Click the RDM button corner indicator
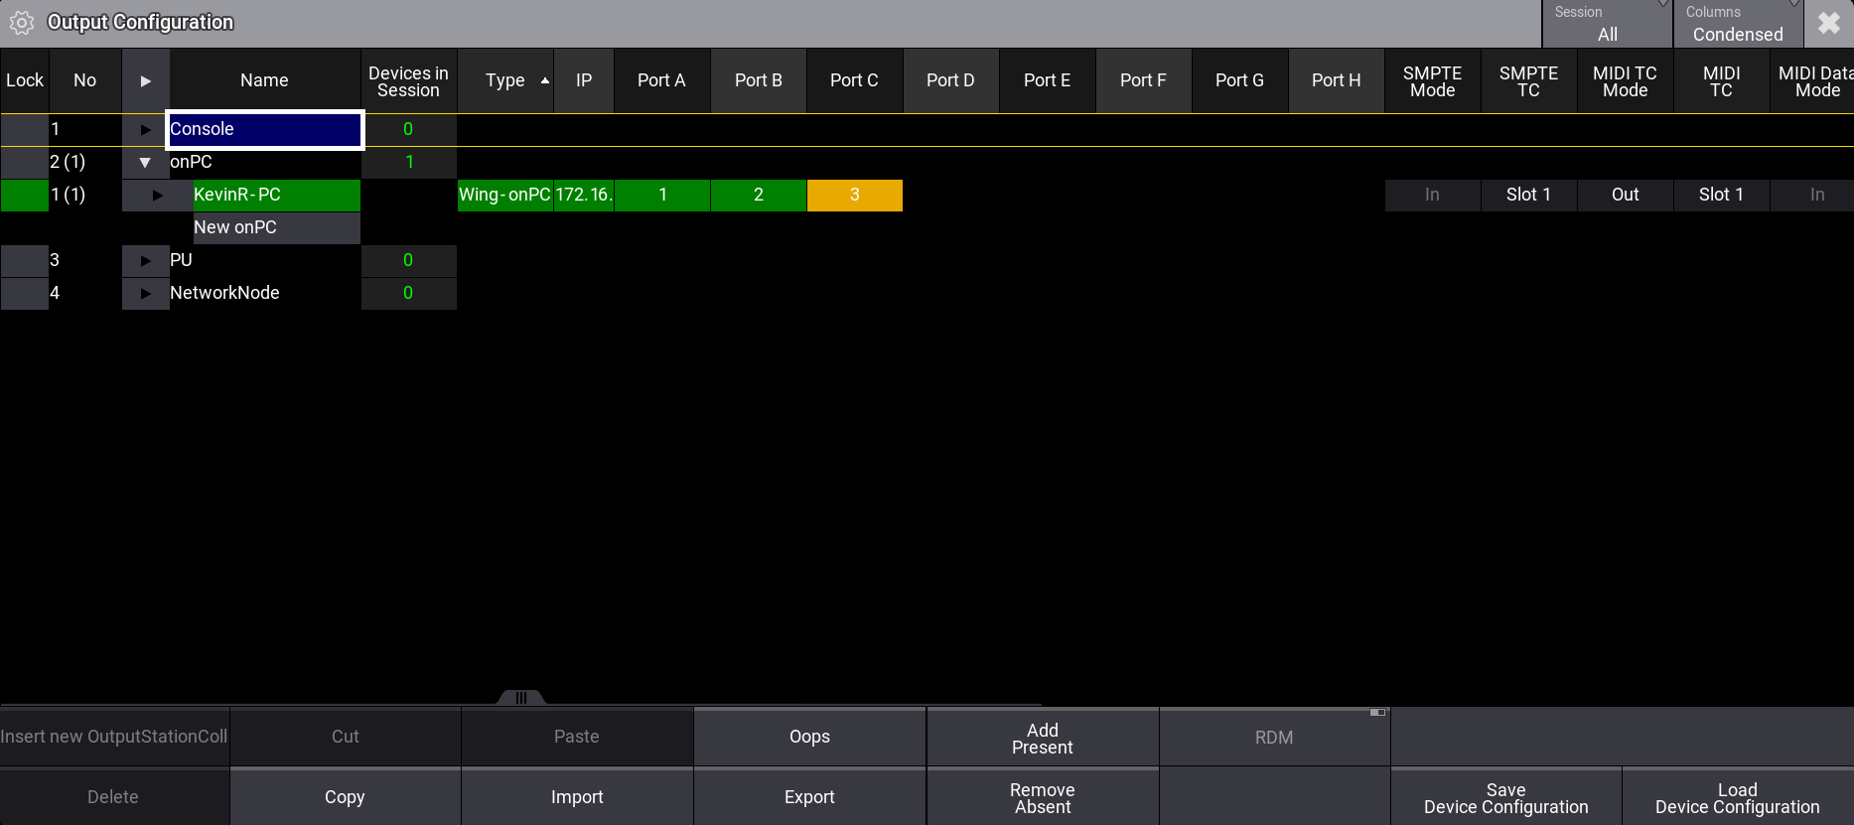Viewport: 1854px width, 825px height. tap(1376, 713)
